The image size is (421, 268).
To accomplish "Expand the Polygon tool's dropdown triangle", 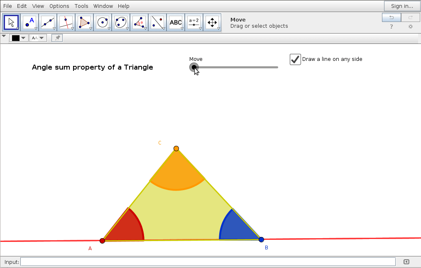I will 91,29.
